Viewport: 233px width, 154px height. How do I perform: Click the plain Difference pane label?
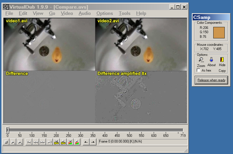[17, 74]
